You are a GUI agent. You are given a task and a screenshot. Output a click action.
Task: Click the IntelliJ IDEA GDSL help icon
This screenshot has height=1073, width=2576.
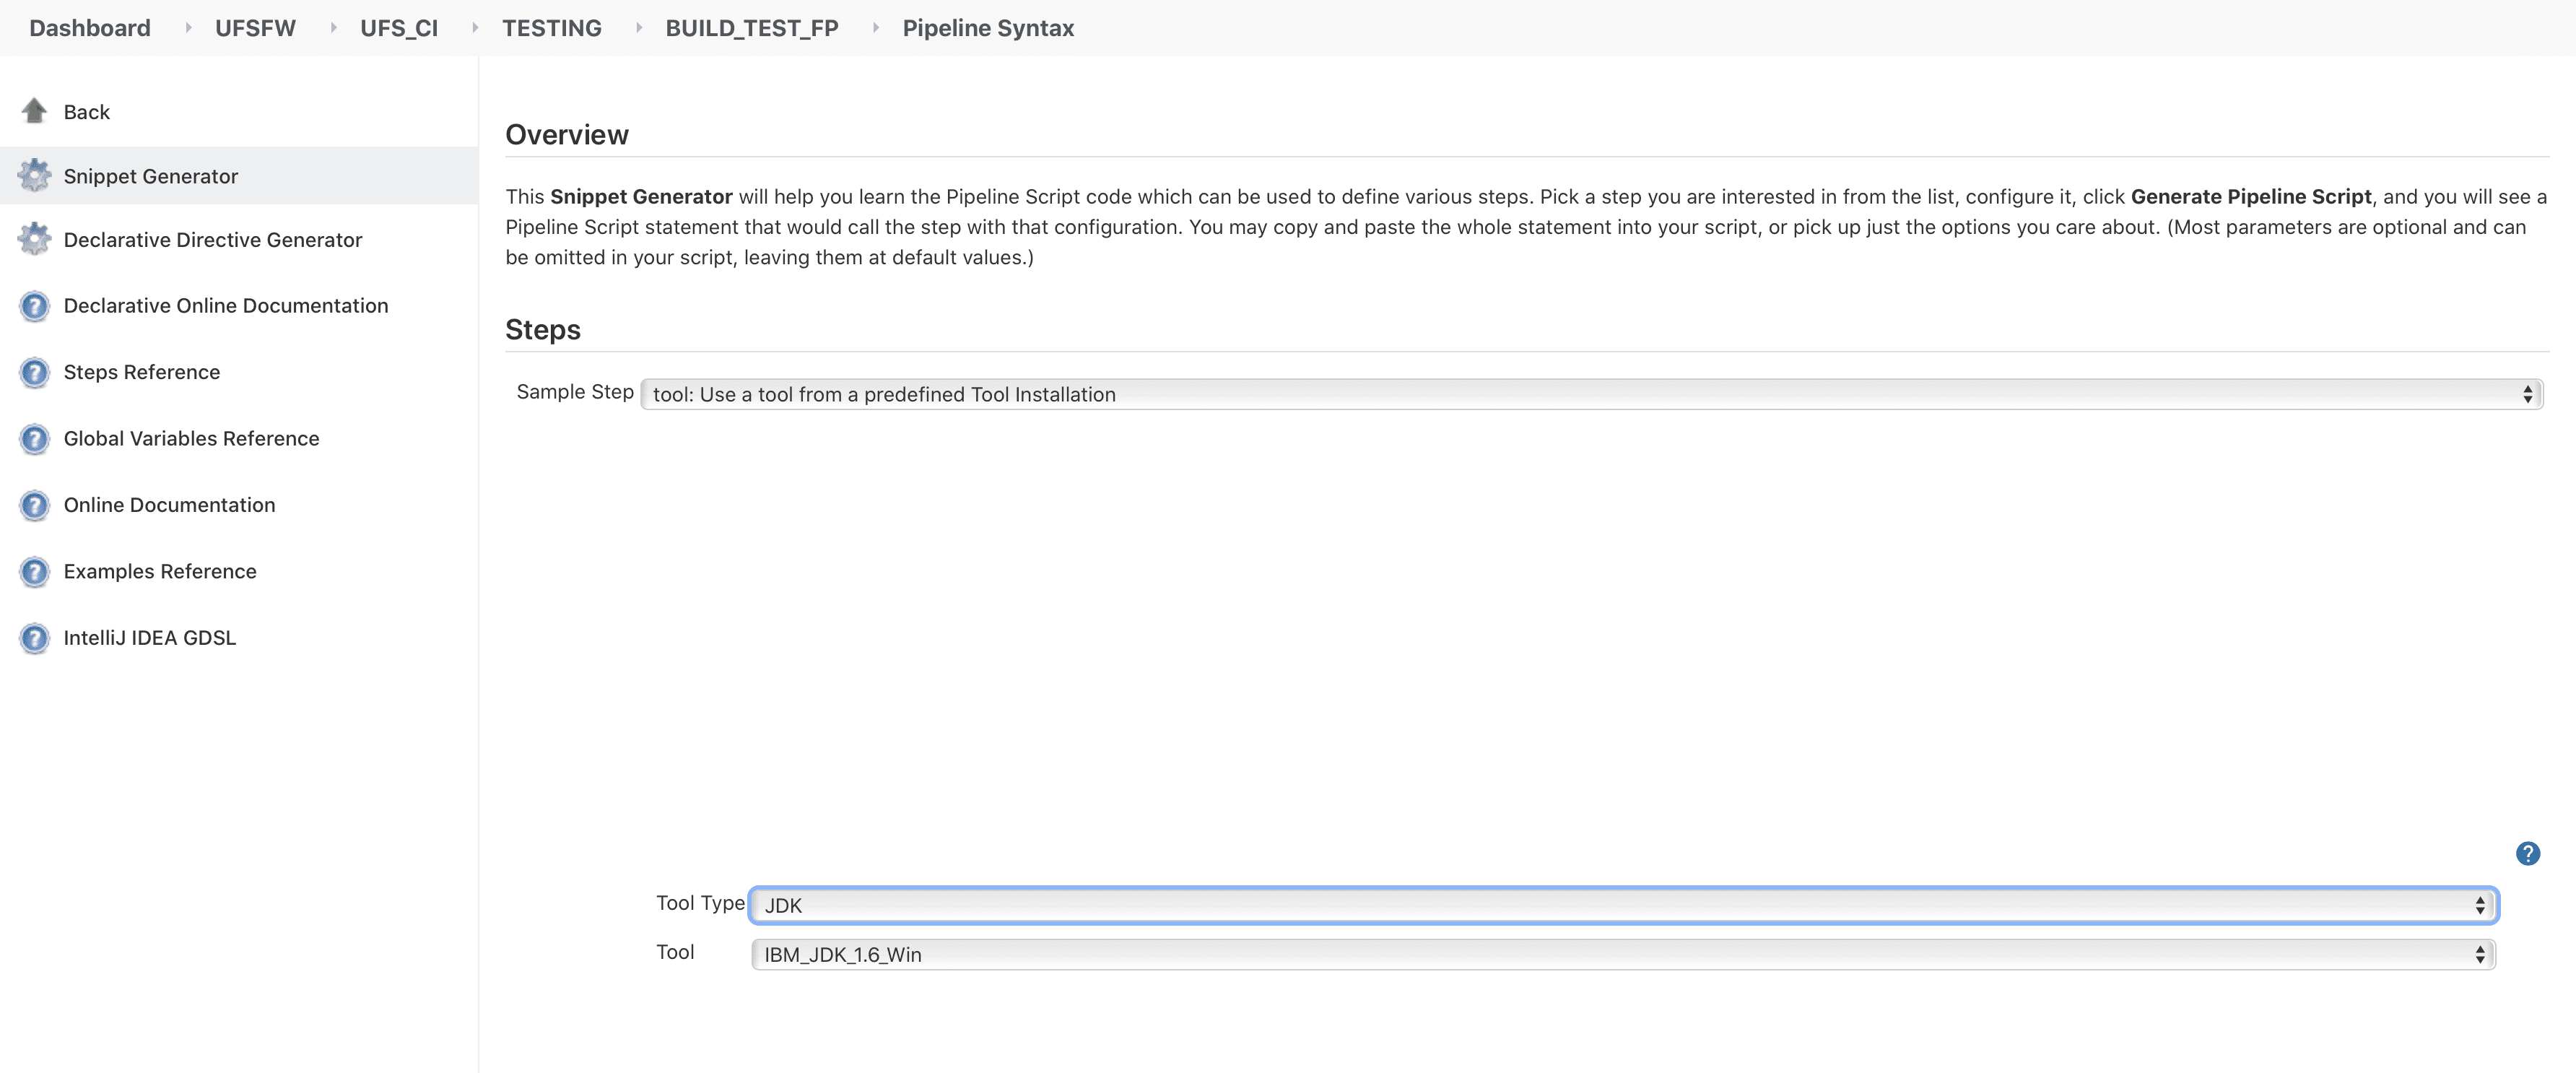pyautogui.click(x=34, y=638)
